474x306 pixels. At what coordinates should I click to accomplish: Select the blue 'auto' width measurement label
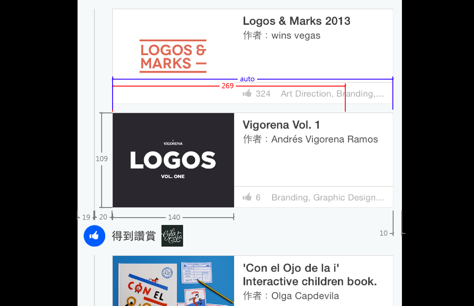[x=247, y=79]
